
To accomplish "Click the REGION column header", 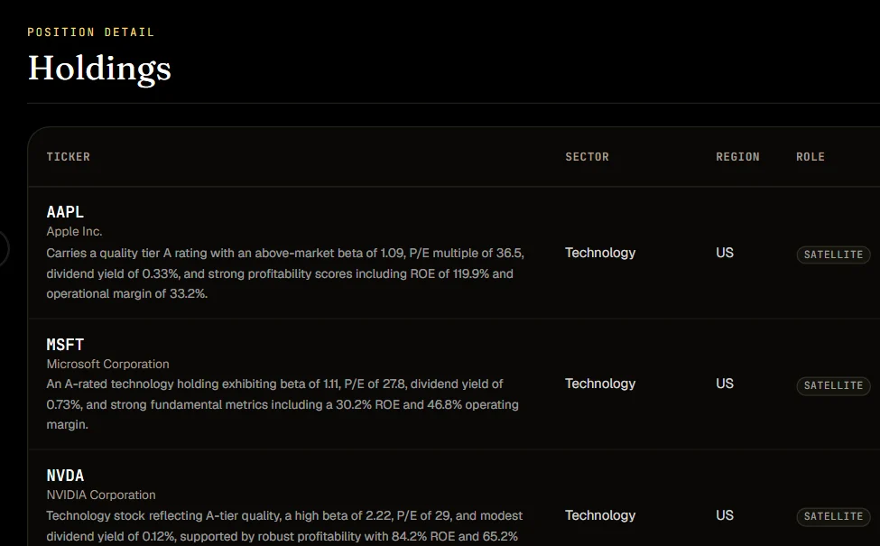I will pos(737,156).
